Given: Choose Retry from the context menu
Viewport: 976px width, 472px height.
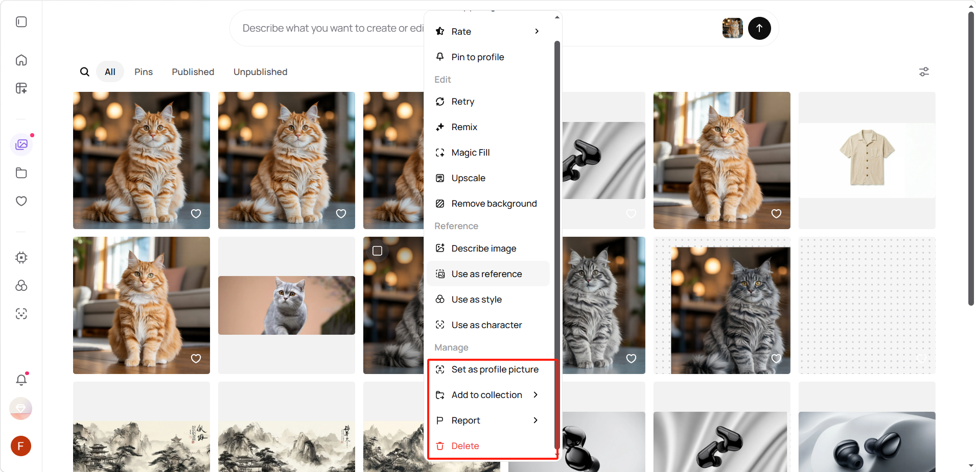Looking at the screenshot, I should [488, 102].
